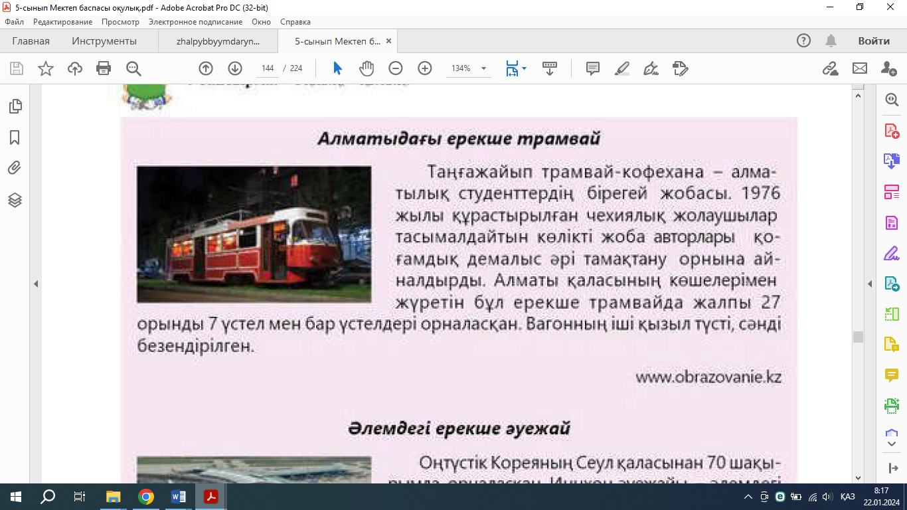Open the Page thumbnails panel icon
Viewport: 907px width, 510px height.
pyautogui.click(x=15, y=106)
